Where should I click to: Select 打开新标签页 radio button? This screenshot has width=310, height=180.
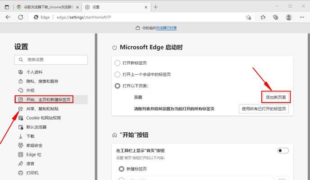coord(118,63)
